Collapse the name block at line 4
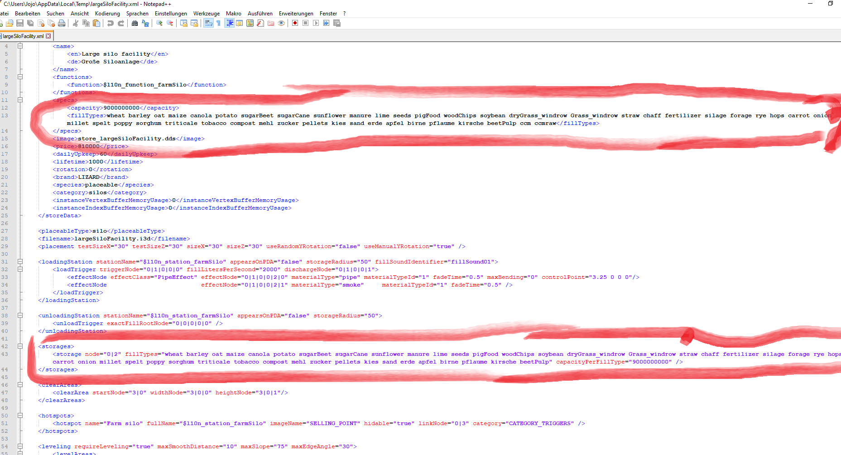 20,46
